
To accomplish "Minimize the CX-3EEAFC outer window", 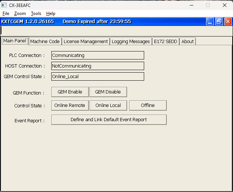I will 191,5.
